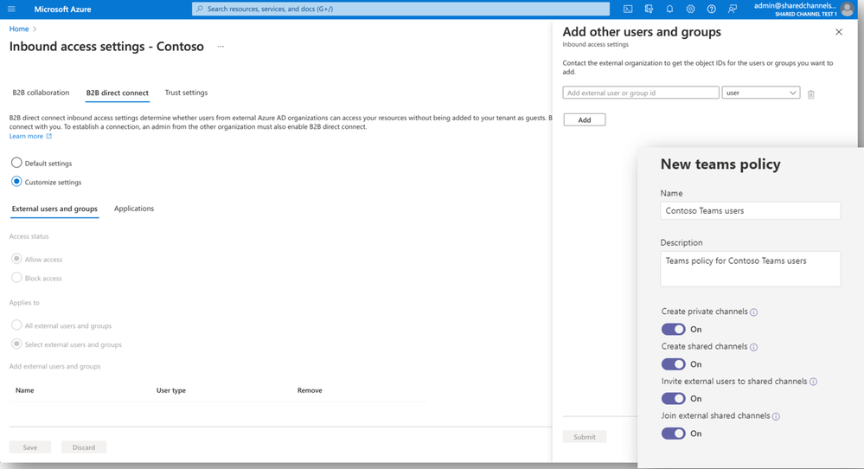Edit the policy Description text area

point(751,269)
